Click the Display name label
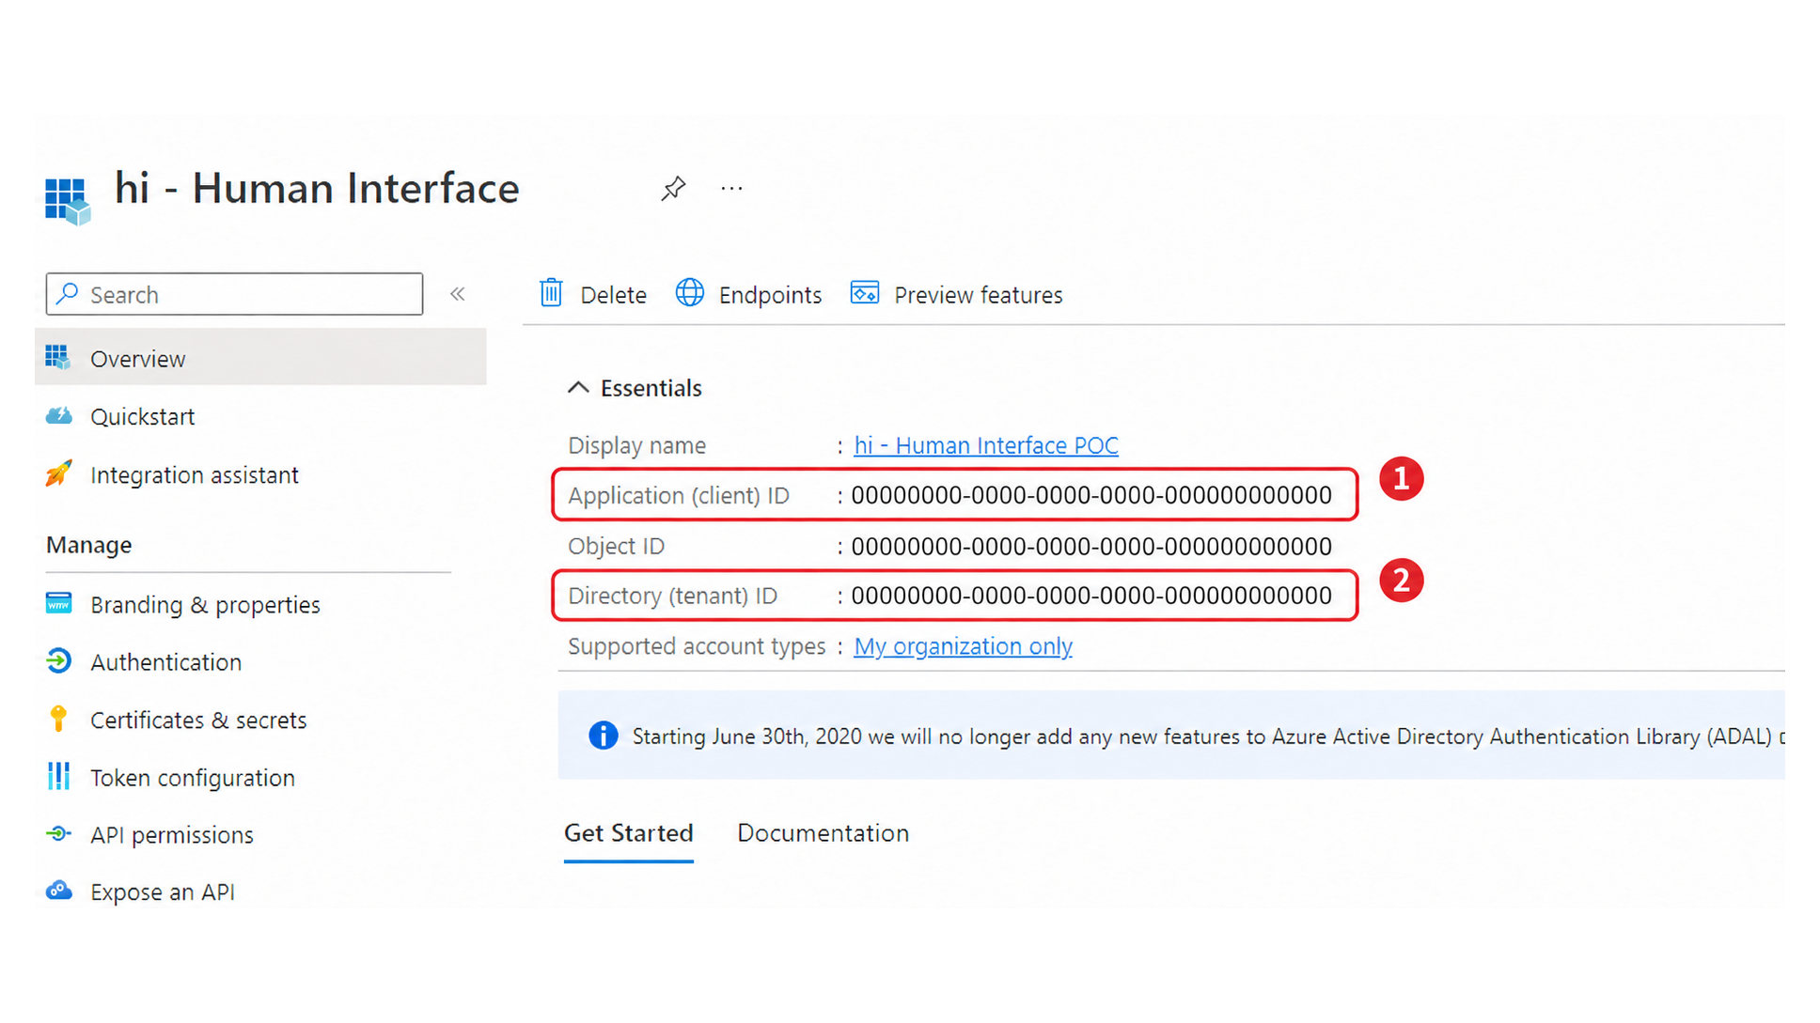The width and height of the screenshot is (1820, 1023). pyautogui.click(x=636, y=445)
